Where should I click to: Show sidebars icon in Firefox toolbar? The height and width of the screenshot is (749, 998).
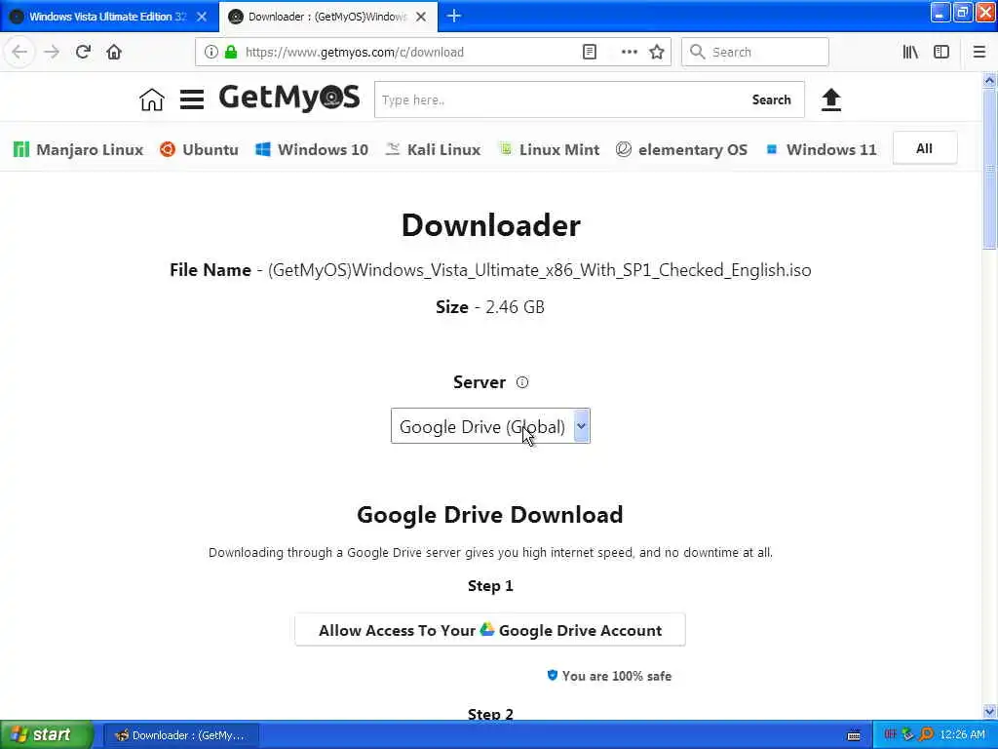(941, 52)
